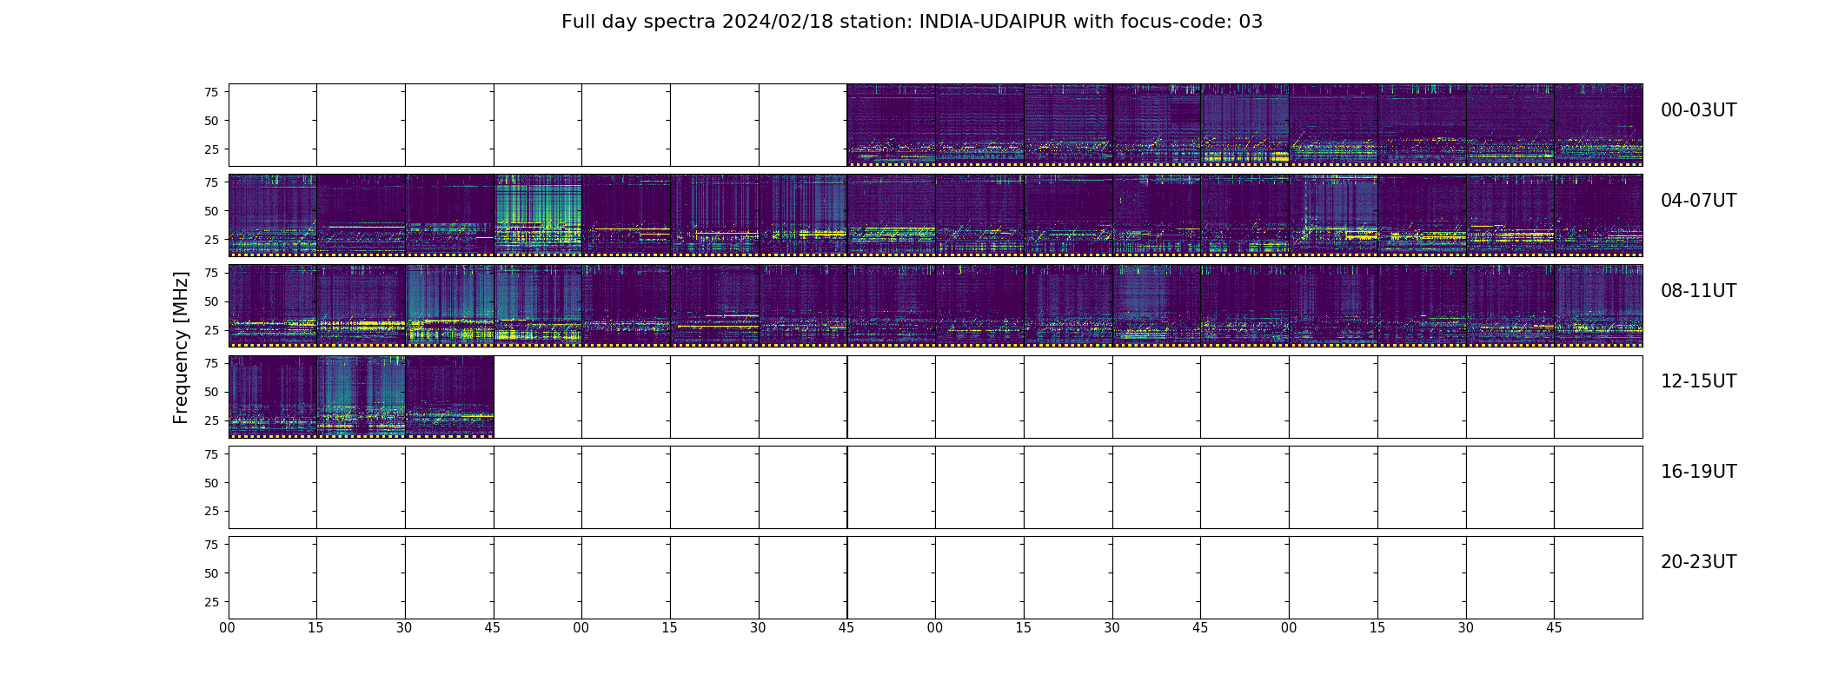Click the Frequency [MHz] axis label
Viewport: 1825px width, 695px height.
(181, 347)
